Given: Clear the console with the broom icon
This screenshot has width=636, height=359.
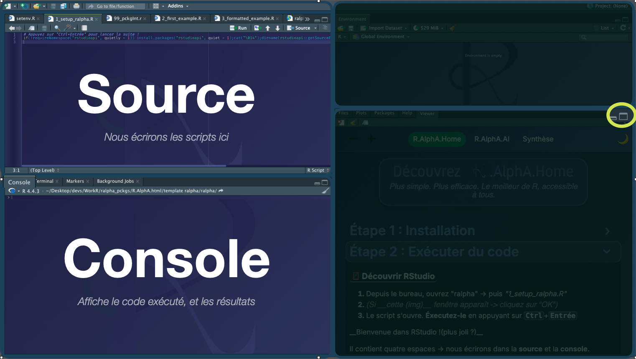Looking at the screenshot, I should [x=326, y=191].
